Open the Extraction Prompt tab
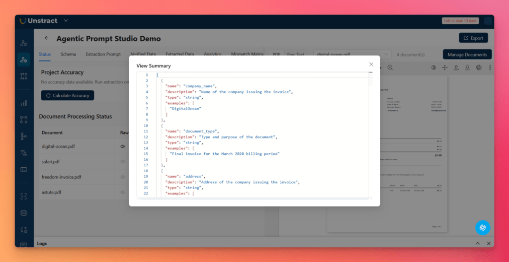 [x=103, y=54]
